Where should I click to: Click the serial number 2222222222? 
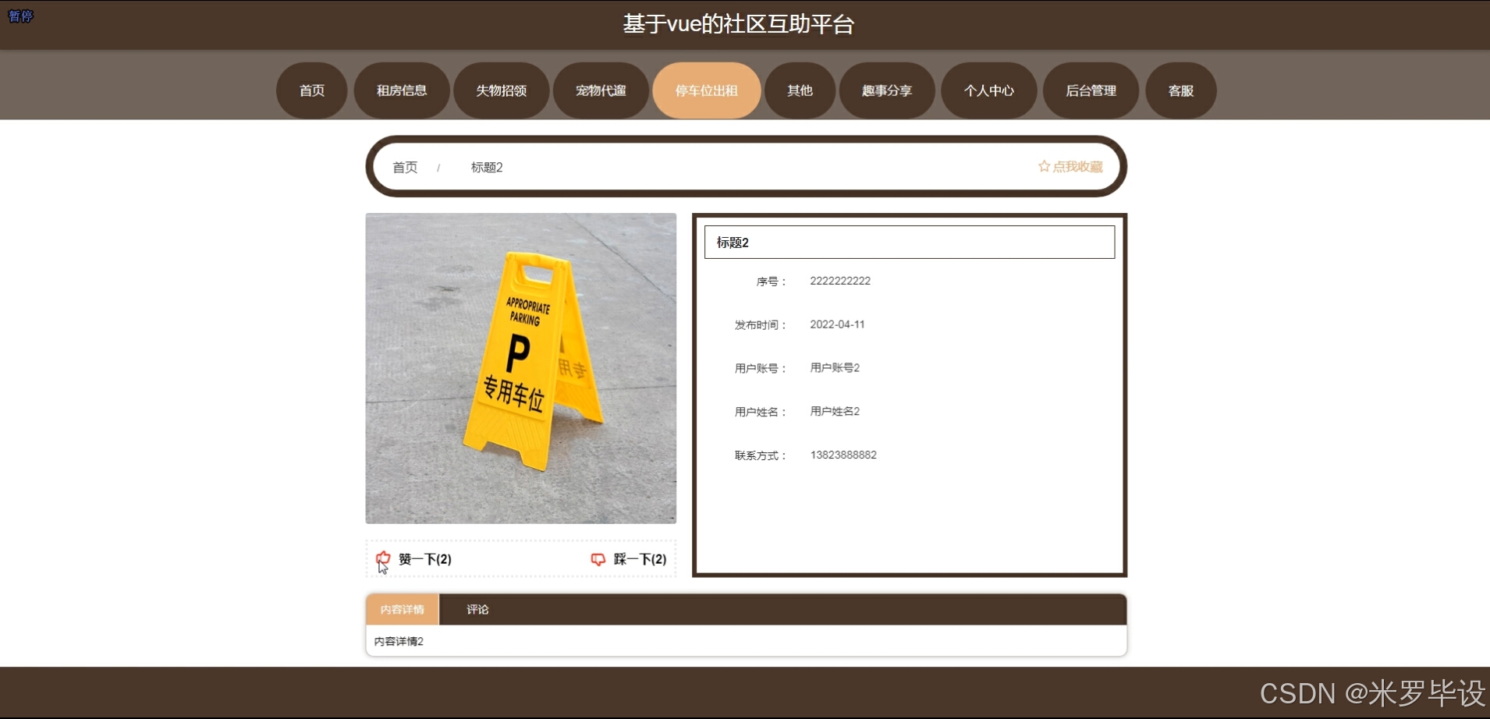(x=840, y=281)
